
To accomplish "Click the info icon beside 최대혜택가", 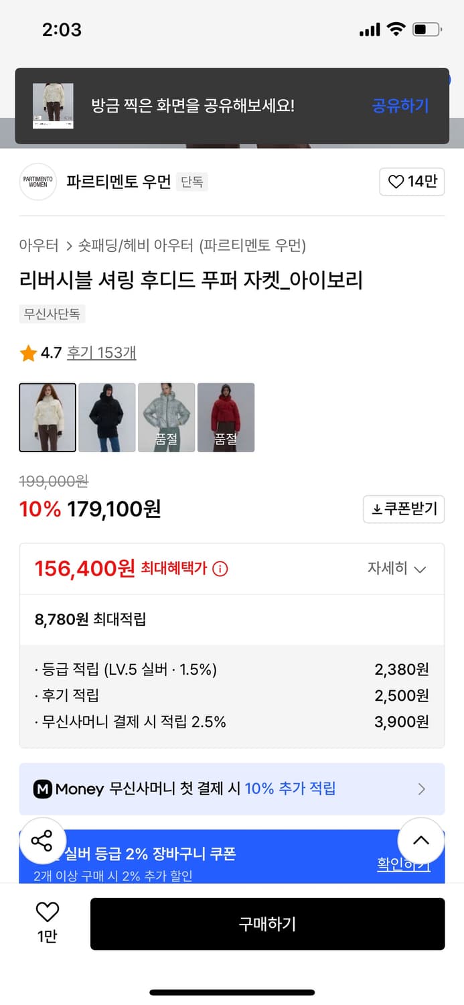I will (222, 568).
